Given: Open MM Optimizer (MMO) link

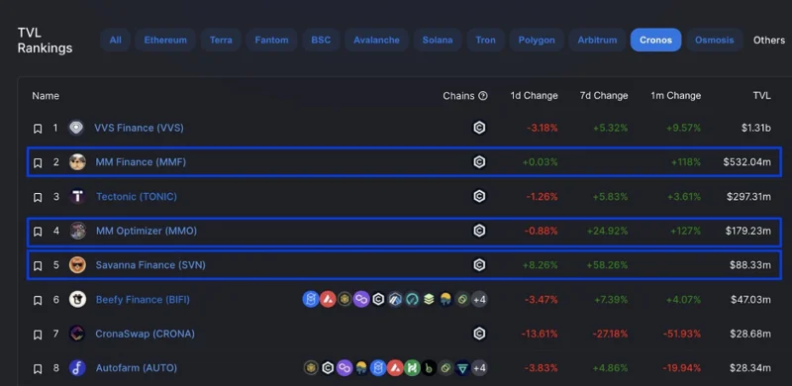Looking at the screenshot, I should click(147, 231).
